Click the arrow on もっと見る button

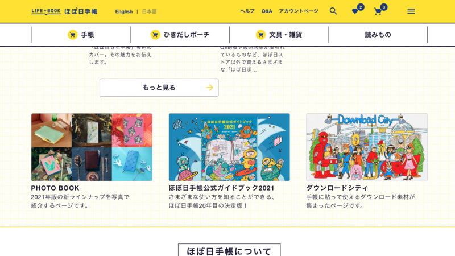(x=210, y=88)
